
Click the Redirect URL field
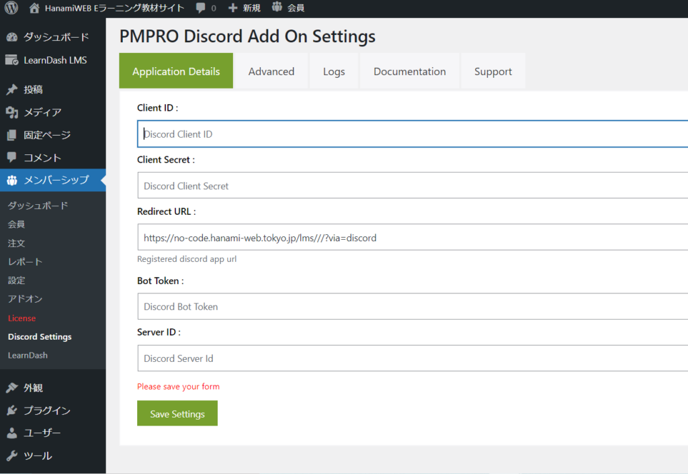(413, 237)
